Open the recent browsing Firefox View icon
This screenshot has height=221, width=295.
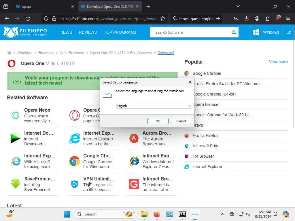pyautogui.click(x=6, y=7)
